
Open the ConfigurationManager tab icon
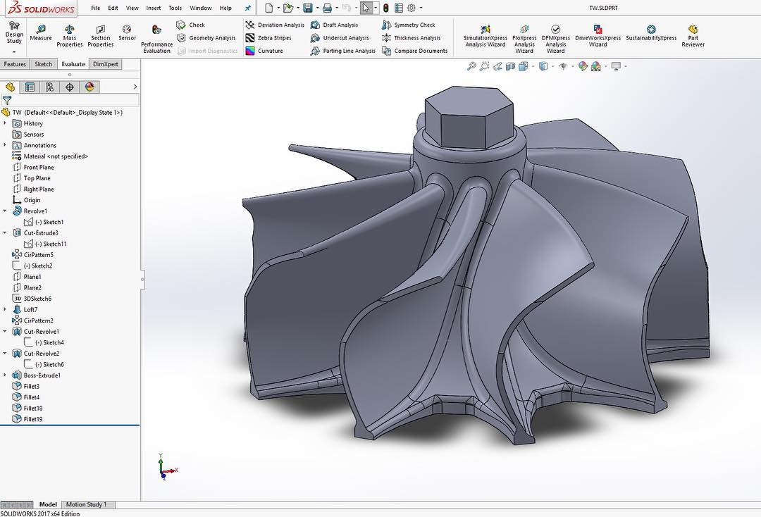pos(49,87)
